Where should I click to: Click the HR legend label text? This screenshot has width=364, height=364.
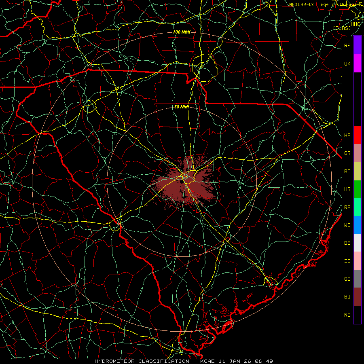[x=347, y=189]
